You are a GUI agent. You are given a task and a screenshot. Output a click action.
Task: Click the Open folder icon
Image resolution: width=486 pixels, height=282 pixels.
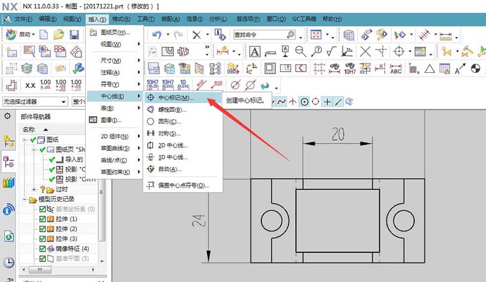pos(58,35)
